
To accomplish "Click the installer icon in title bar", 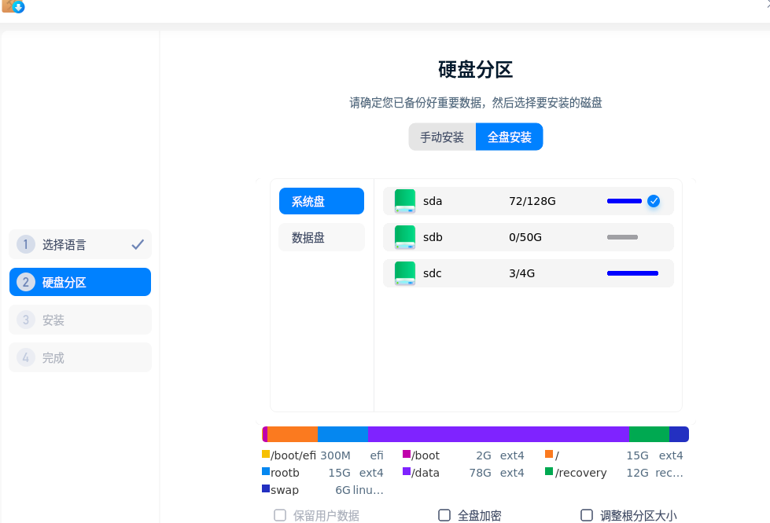I will pos(13,6).
